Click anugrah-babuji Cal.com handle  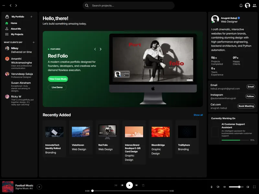point(219,108)
